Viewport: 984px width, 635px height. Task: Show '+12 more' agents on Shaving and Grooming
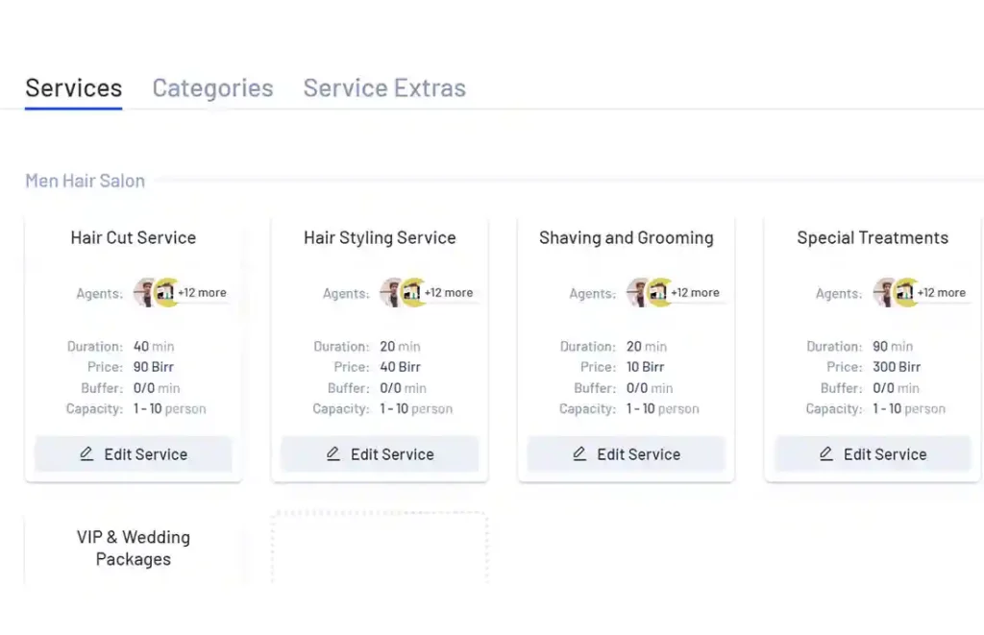[x=696, y=293]
